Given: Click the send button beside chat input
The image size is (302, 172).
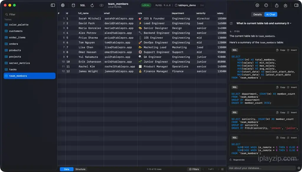Looking at the screenshot, I should point(299,168).
